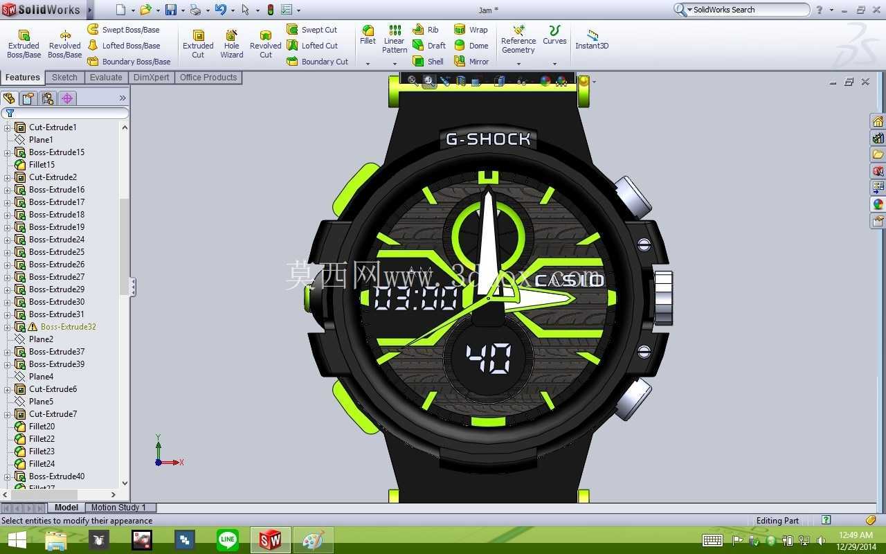Choose the Lofted Cut tool
Viewport: 886px width, 554px height.
pos(312,46)
